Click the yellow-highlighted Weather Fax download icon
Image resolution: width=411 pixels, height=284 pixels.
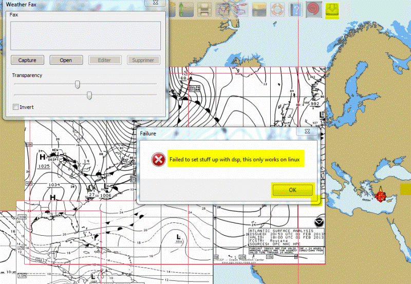point(334,9)
